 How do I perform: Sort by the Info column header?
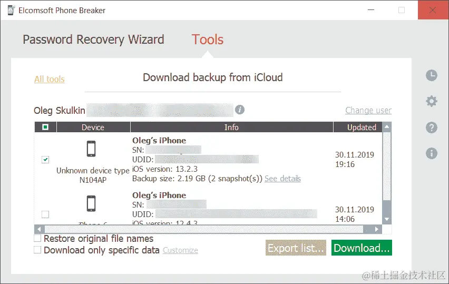point(232,127)
